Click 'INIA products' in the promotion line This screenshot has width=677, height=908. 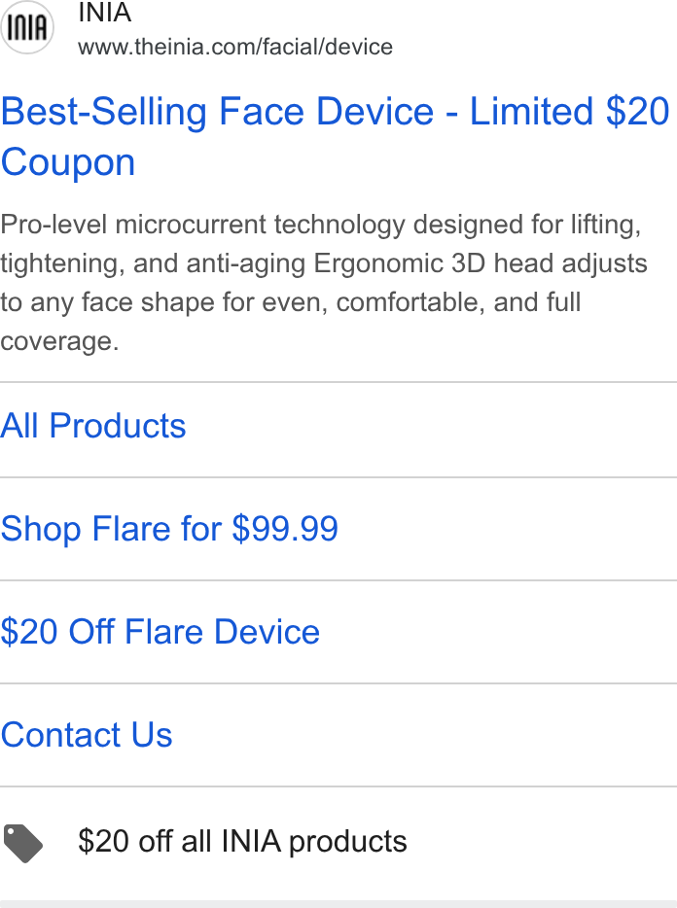314,841
